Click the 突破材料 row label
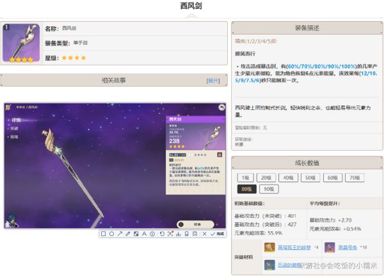Screen dimensions: 384x276 (x=244, y=257)
